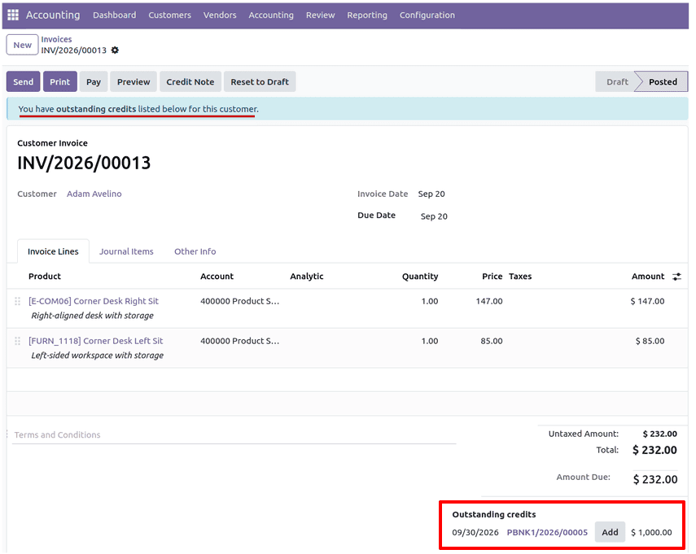Click the outstanding credits link in banner
This screenshot has width=696, height=554.
click(96, 109)
